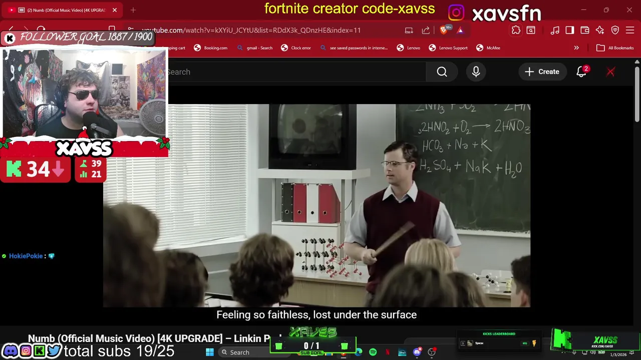This screenshot has height=360, width=641.
Task: Open the media music-note control
Action: point(555,30)
